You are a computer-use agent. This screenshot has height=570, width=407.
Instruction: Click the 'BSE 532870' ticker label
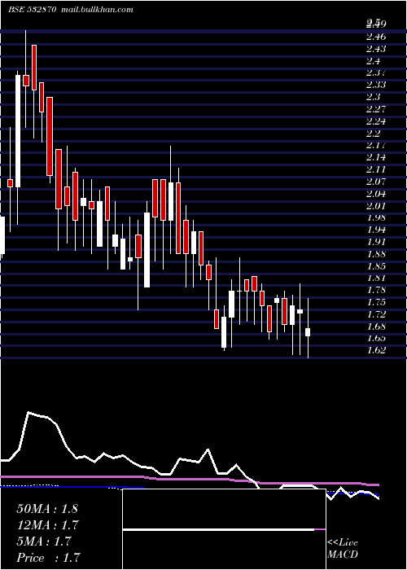[x=32, y=10]
